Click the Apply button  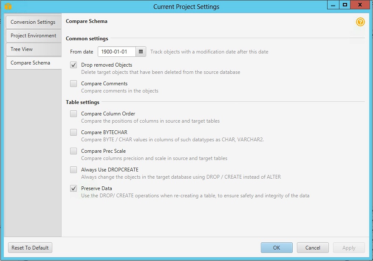(348, 247)
